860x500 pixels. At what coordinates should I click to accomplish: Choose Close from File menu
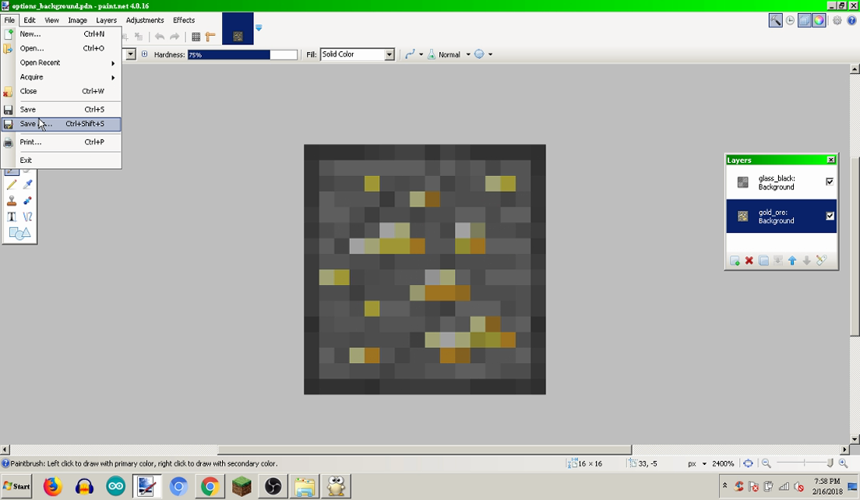[61, 91]
